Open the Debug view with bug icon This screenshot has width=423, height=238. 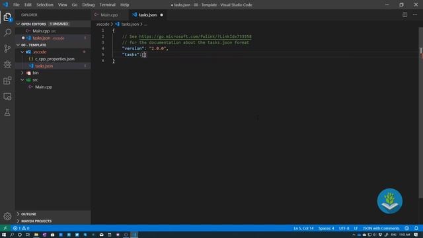pyautogui.click(x=7, y=65)
